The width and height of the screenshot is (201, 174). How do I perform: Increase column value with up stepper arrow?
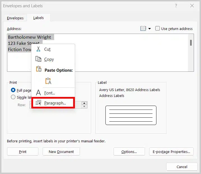[84, 103]
